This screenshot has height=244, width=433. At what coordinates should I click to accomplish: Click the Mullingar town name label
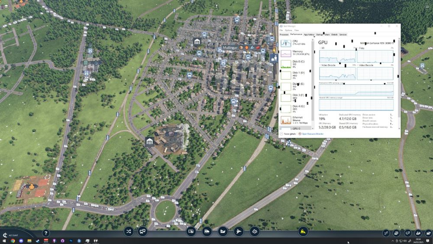[230, 48]
